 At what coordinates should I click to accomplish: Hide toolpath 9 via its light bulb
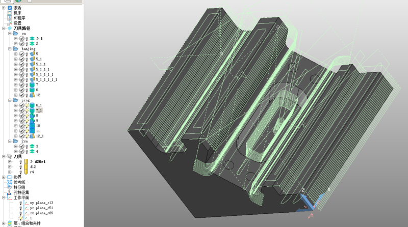(27, 121)
